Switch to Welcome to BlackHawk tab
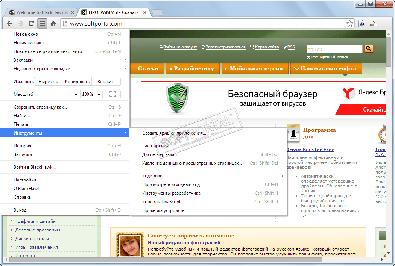The image size is (395, 266). [41, 12]
